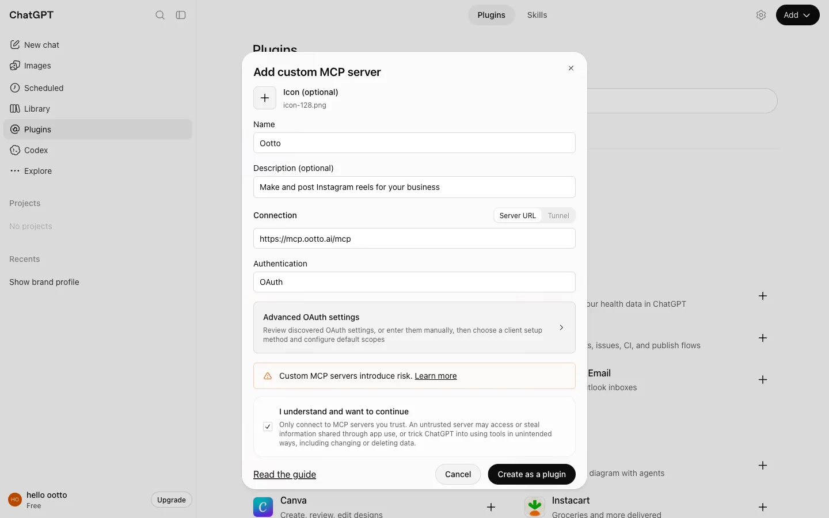Click the plus icon to upload a plugin icon

click(x=265, y=98)
